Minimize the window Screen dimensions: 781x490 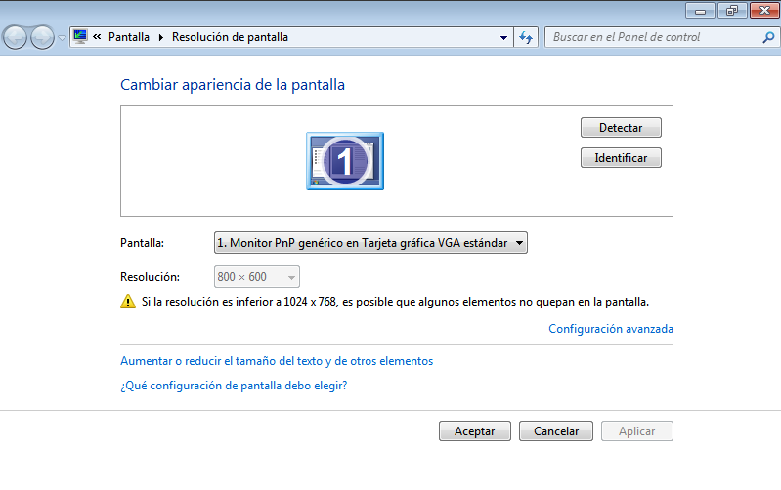tap(700, 11)
